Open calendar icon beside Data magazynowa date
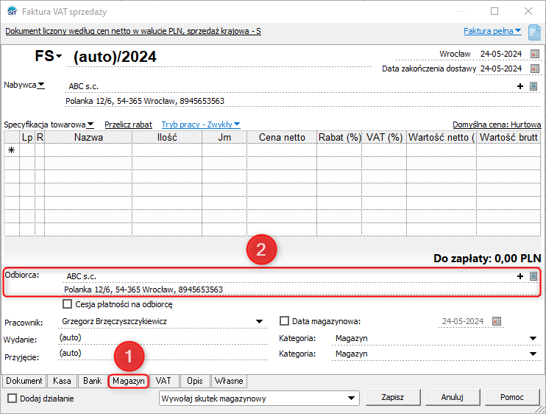 pyautogui.click(x=497, y=321)
